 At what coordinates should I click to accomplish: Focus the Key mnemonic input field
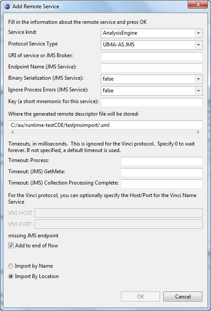pos(152,102)
